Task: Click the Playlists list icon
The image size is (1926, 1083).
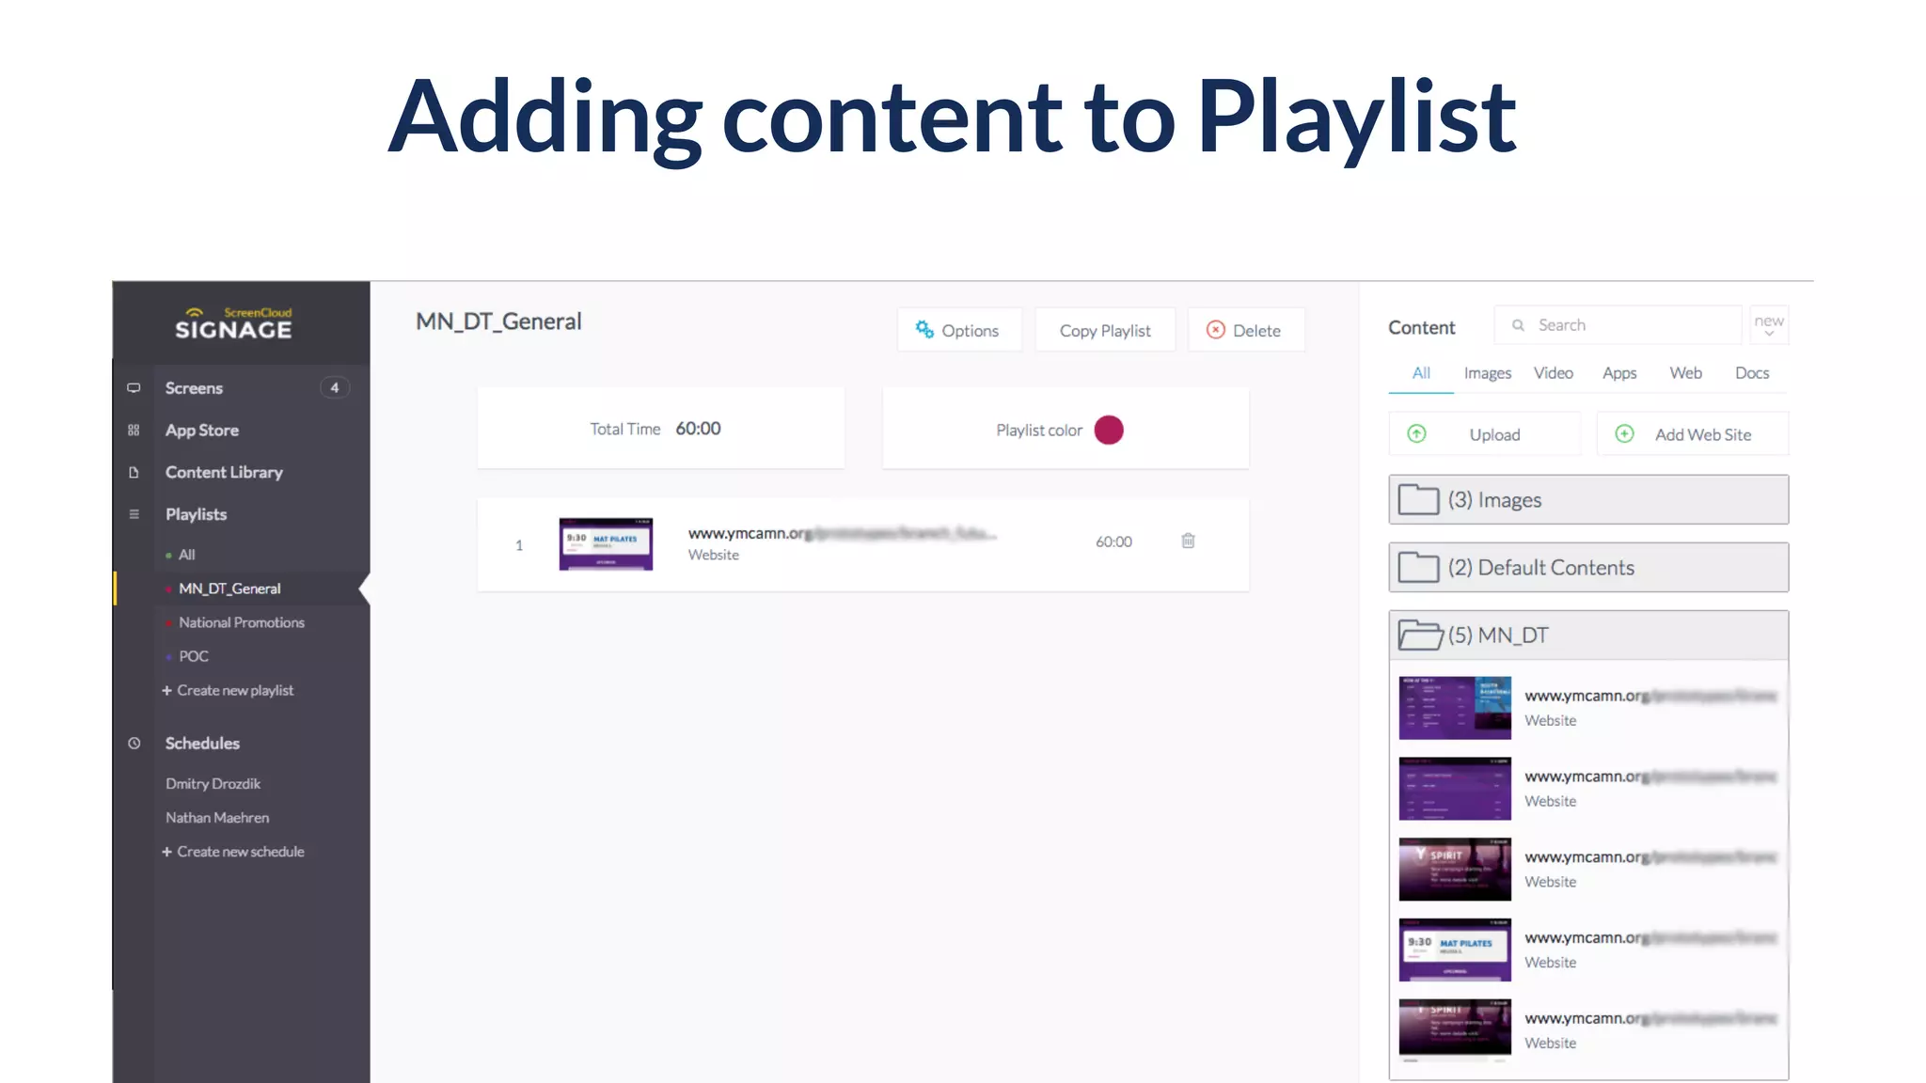Action: click(x=134, y=514)
